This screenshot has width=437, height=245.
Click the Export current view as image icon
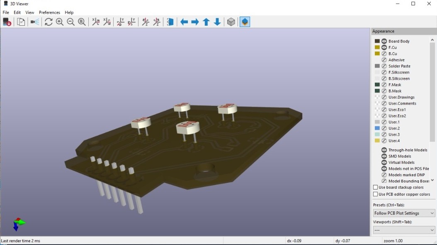tap(7, 22)
